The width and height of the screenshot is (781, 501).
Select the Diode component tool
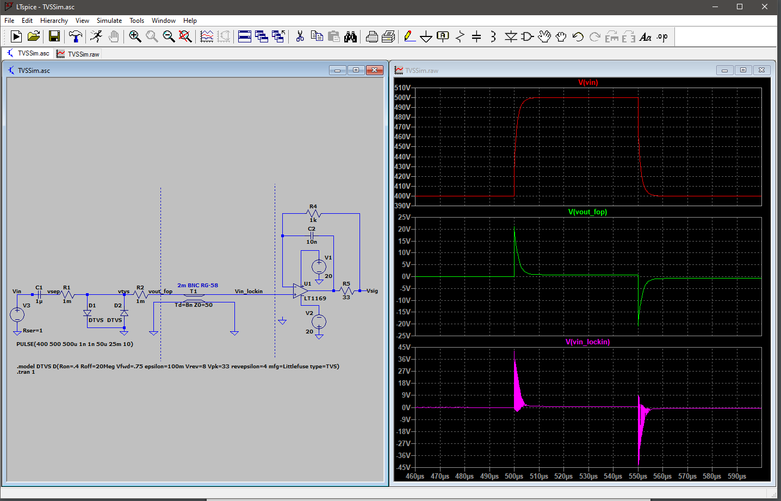[x=510, y=36]
